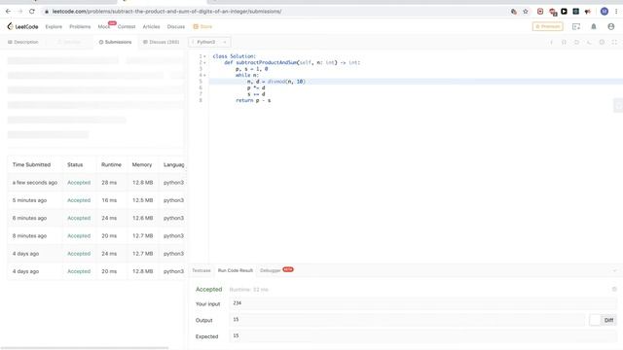Screen dimensions: 623x350
Task: Collapse the console panel chevron
Action: pyautogui.click(x=614, y=270)
